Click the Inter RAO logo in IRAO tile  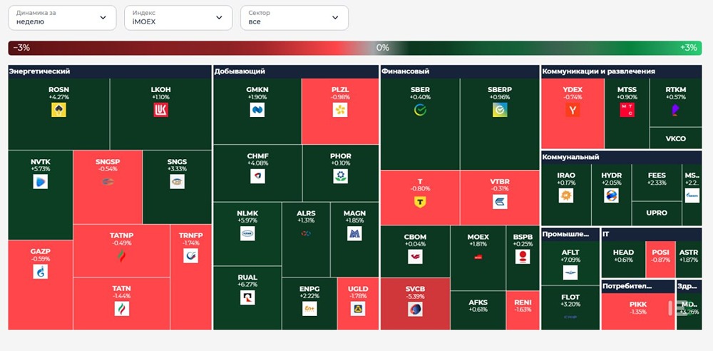click(x=565, y=195)
